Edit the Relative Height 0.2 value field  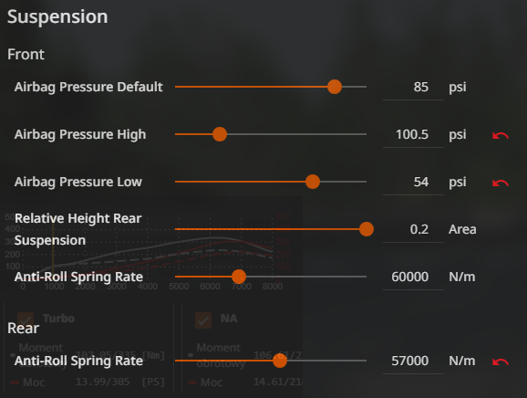coord(413,229)
